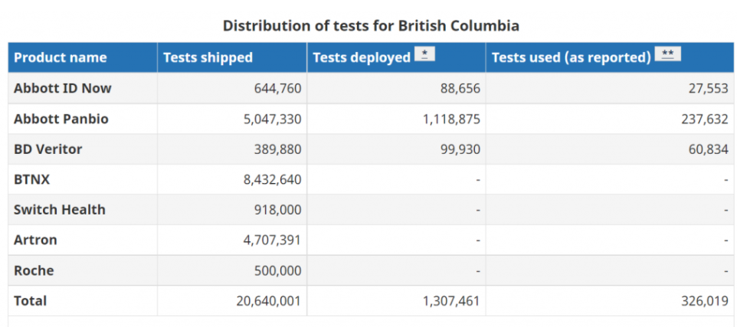Click the Total row label
This screenshot has width=737, height=327.
(30, 301)
